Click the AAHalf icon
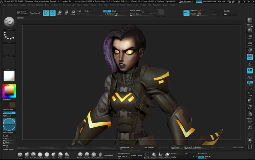Image resolution: width=255 pixels, height=160 pixels. pos(250,50)
